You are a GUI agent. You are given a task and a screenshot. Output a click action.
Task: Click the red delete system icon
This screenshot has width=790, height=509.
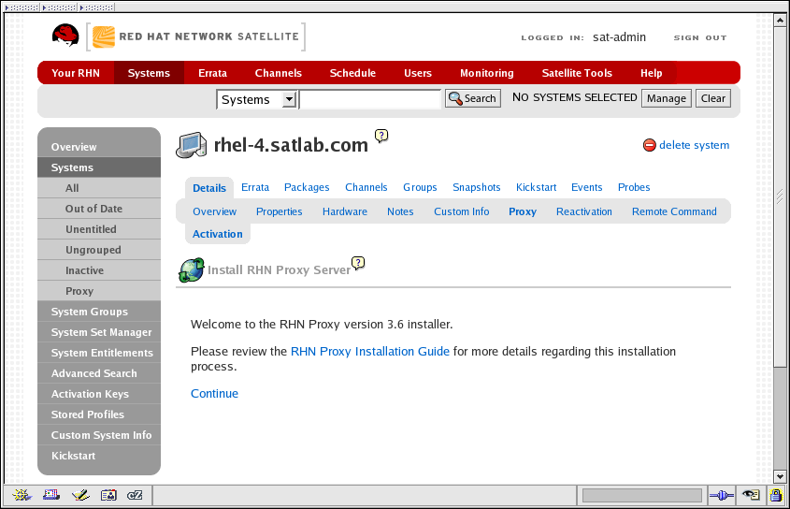point(650,145)
